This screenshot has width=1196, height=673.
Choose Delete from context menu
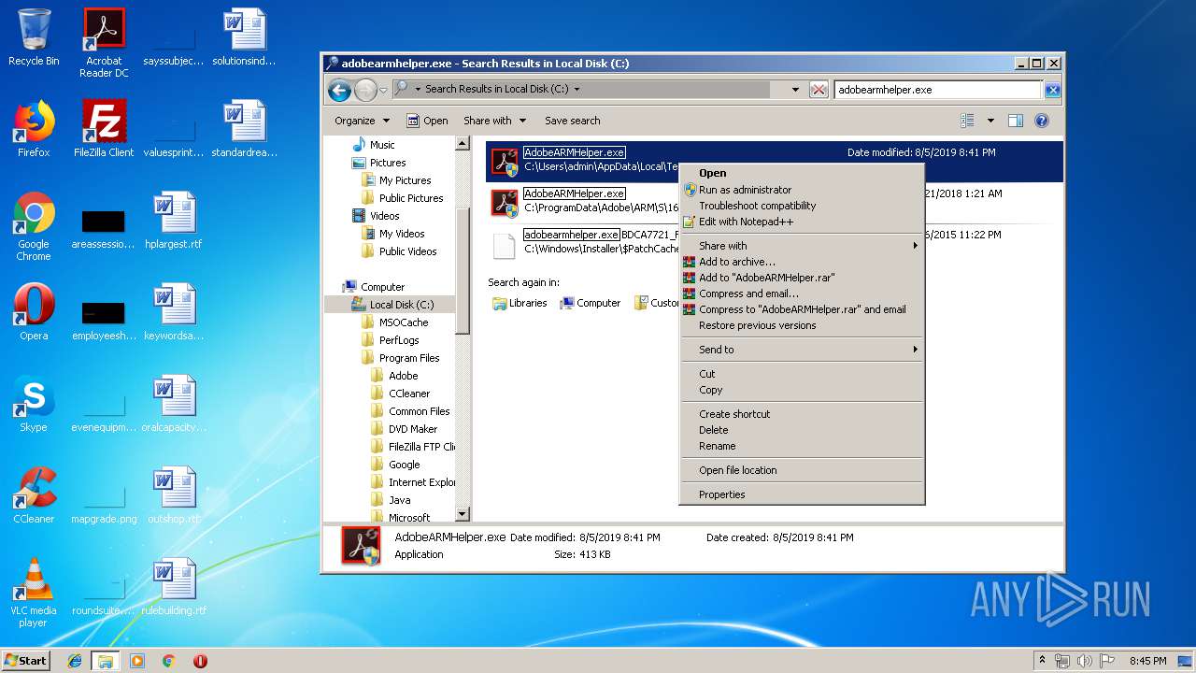(x=802, y=430)
